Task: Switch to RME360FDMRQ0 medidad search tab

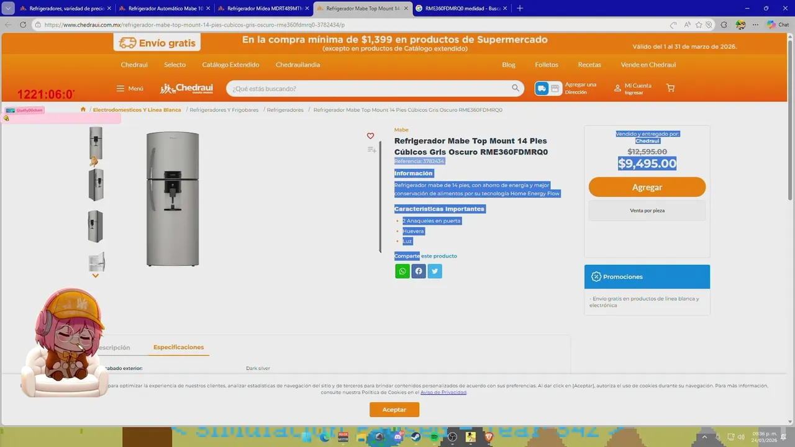Action: point(461,9)
